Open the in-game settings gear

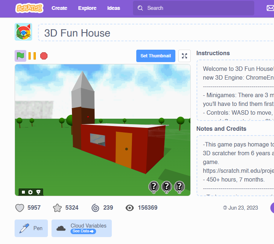pos(30,192)
